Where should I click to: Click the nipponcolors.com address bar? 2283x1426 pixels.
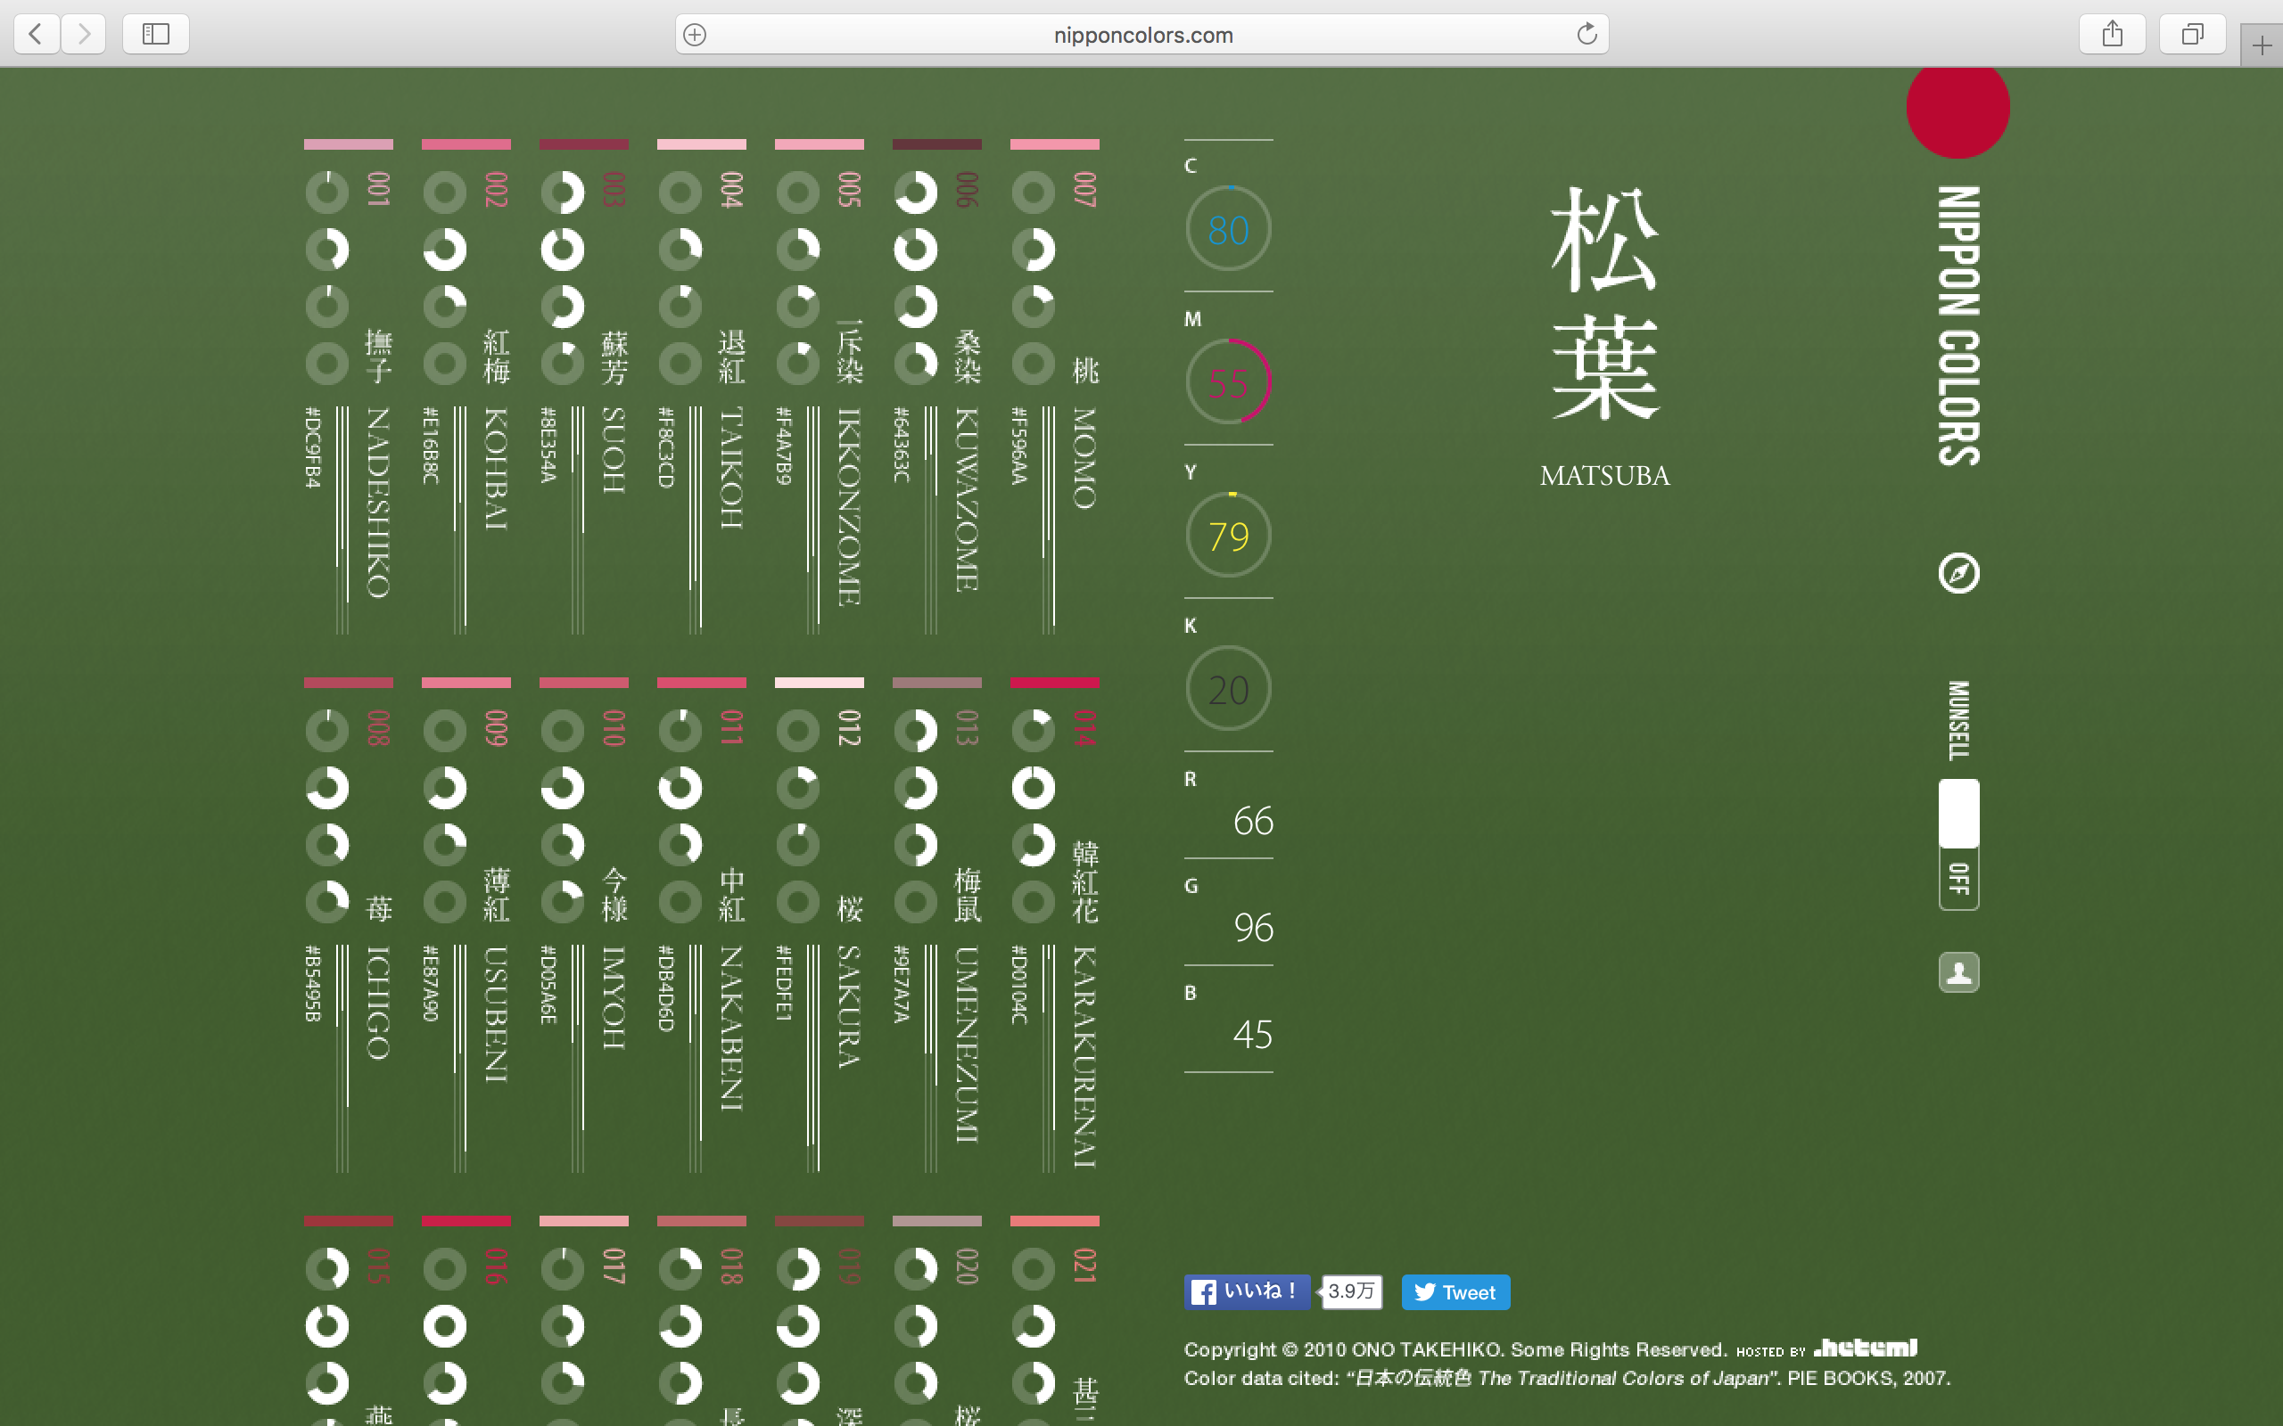pos(1141,34)
